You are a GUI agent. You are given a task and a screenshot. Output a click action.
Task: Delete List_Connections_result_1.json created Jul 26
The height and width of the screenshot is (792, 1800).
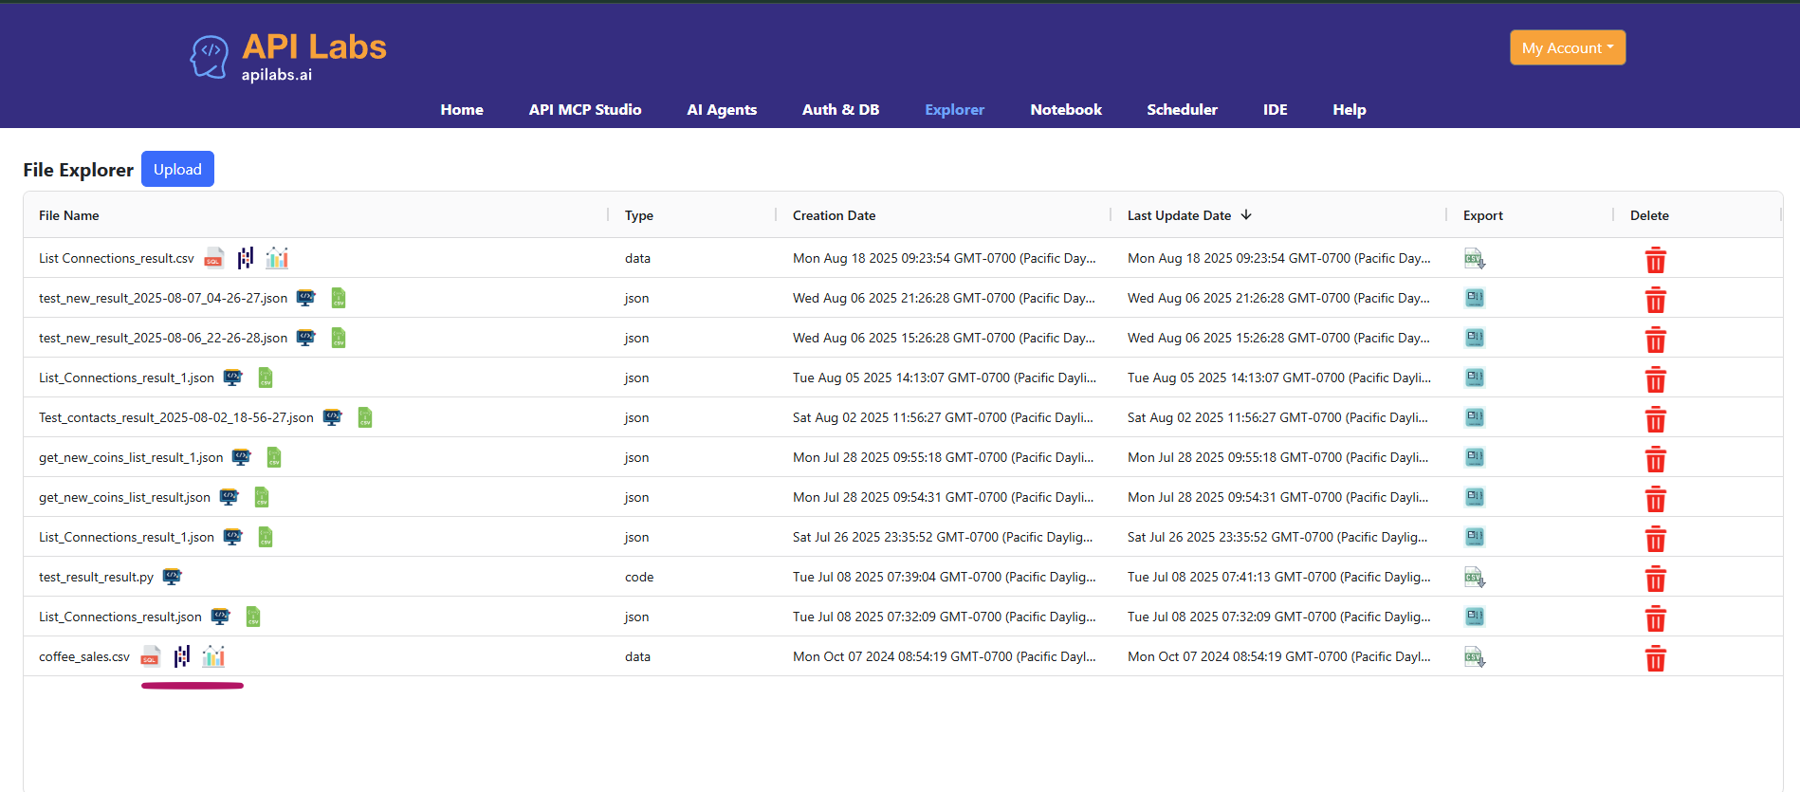pyautogui.click(x=1655, y=538)
